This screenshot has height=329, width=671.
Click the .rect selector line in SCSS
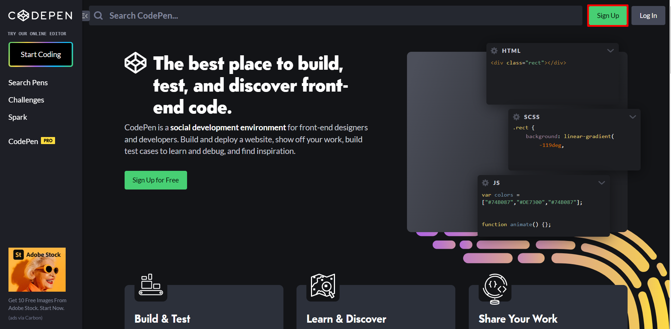click(524, 128)
